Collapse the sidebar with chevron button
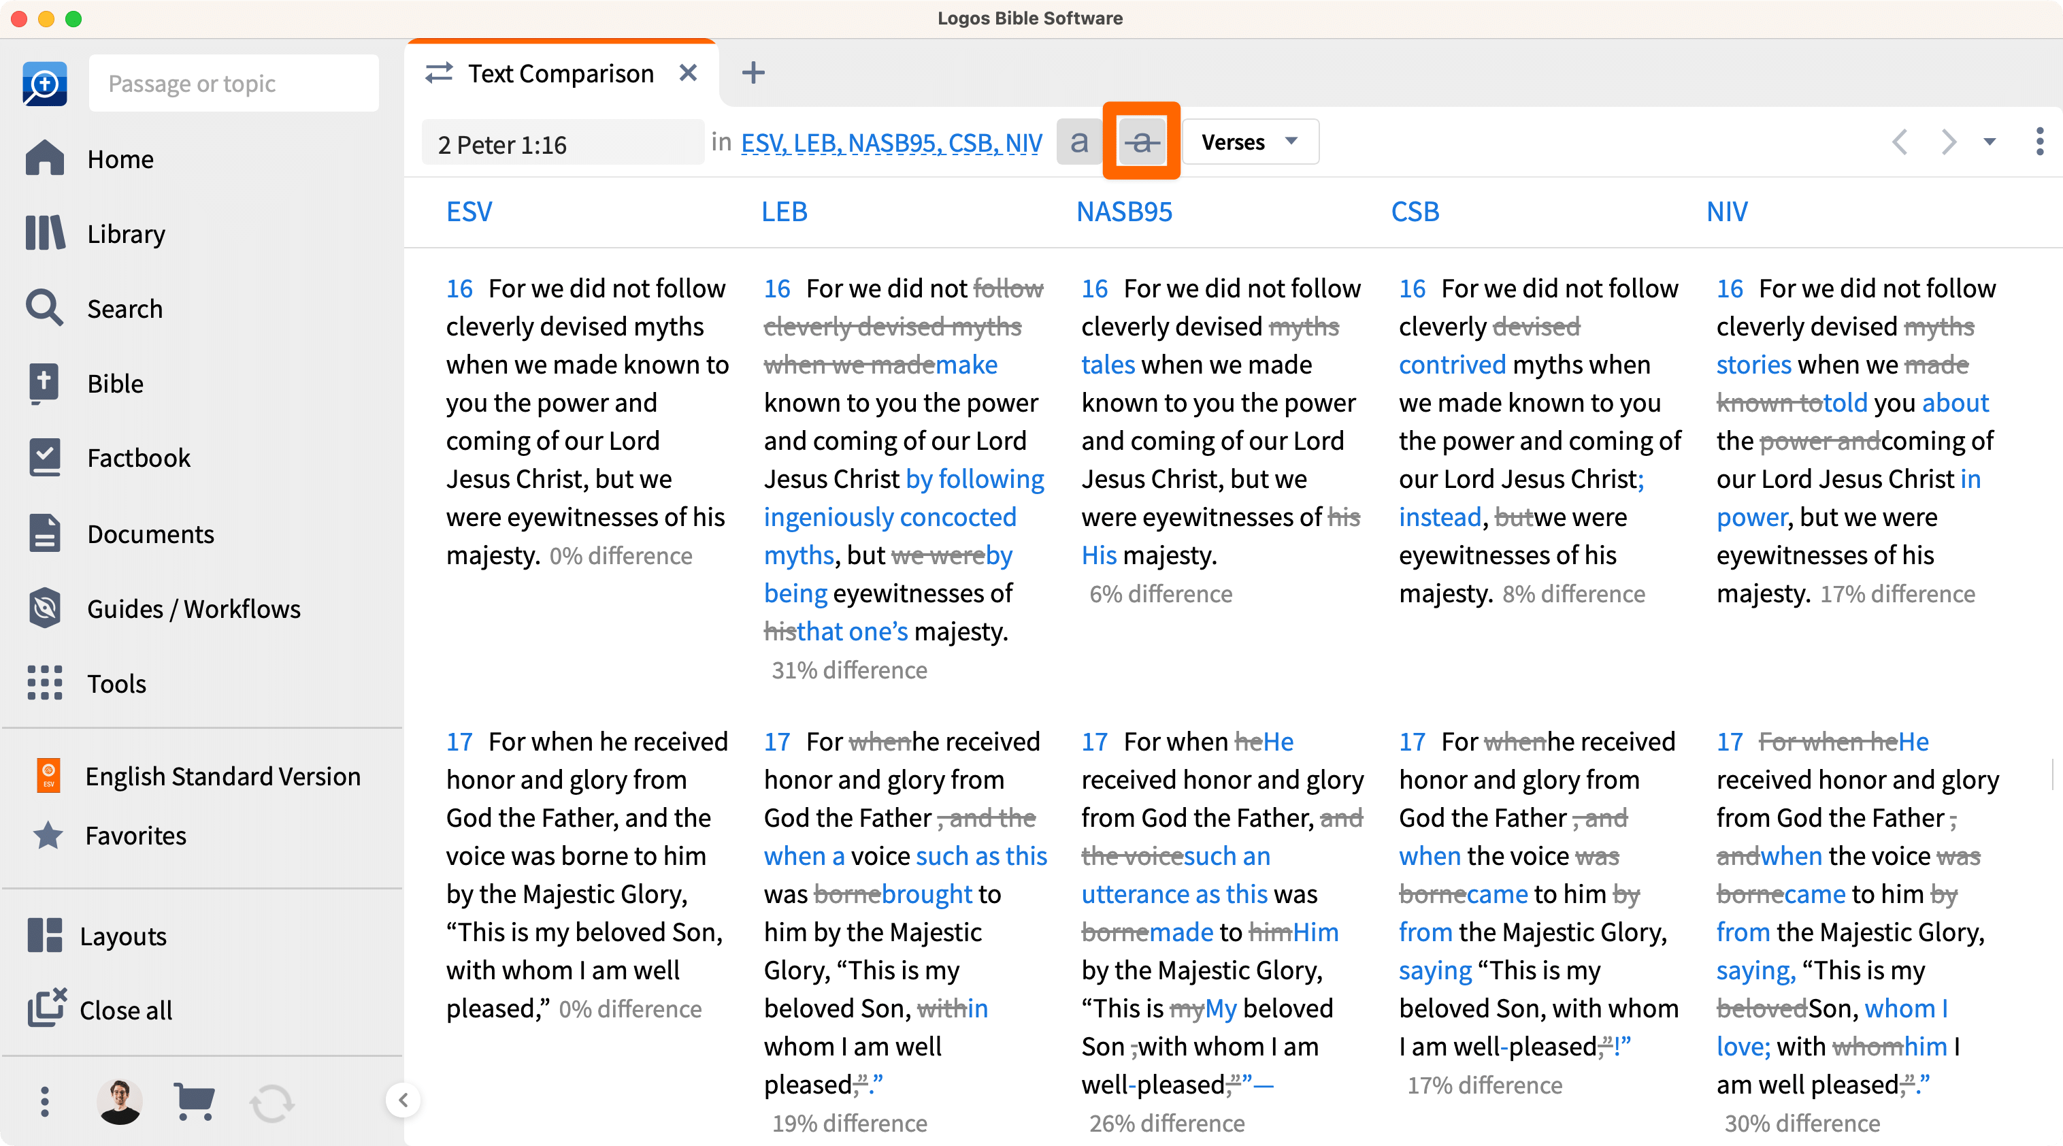2063x1146 pixels. coord(403,1100)
